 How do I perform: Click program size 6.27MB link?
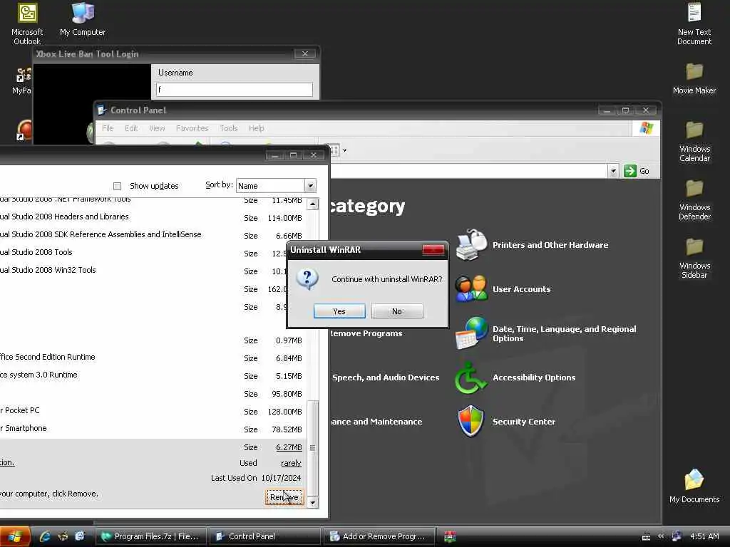coord(289,447)
